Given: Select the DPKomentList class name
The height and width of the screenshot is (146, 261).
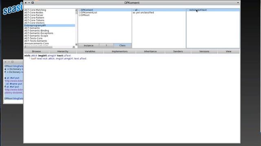Looking at the screenshot, I should click(x=89, y=13).
